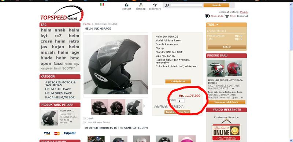This screenshot has height=142, width=293.
Task: Click the contact envelope icon
Action: [x=127, y=5]
